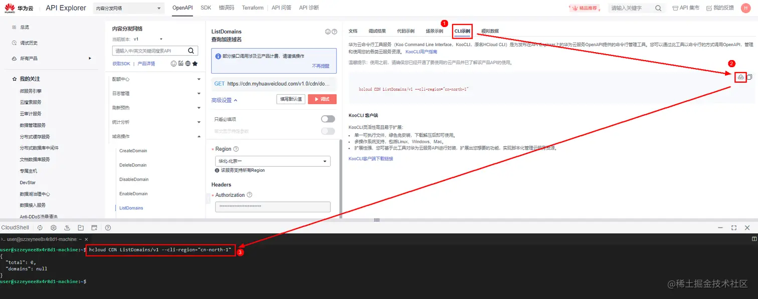Viewport: 758px width, 299px height.
Task: Open the API 诊断 tab
Action: pyautogui.click(x=309, y=8)
